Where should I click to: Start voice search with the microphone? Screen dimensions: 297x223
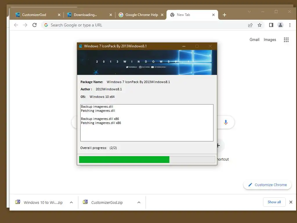point(226,122)
